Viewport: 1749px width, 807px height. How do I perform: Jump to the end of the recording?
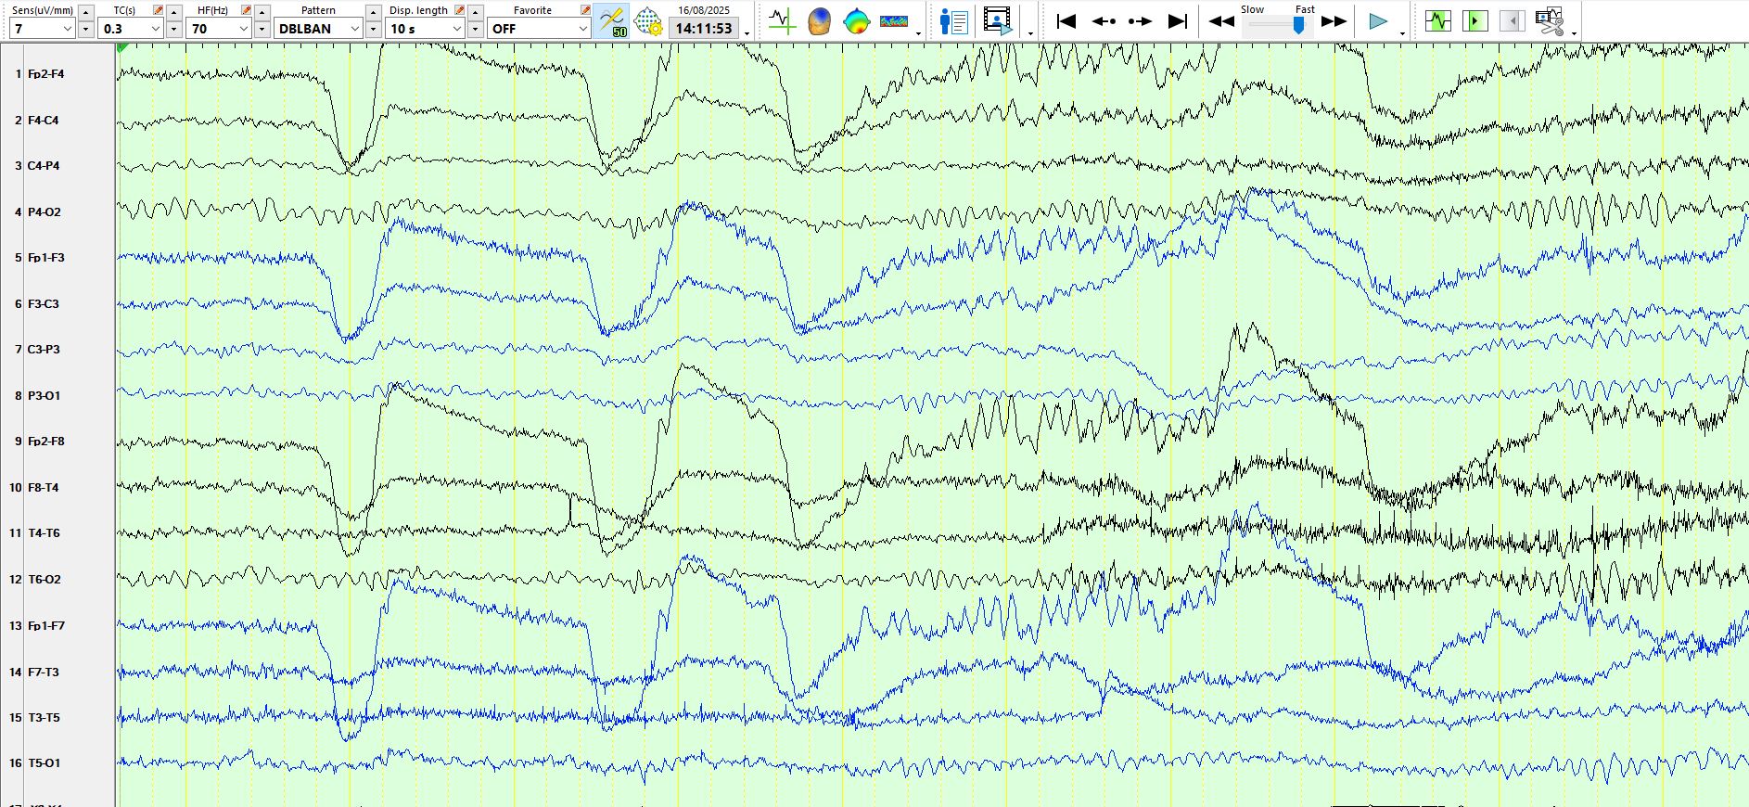pos(1178,20)
